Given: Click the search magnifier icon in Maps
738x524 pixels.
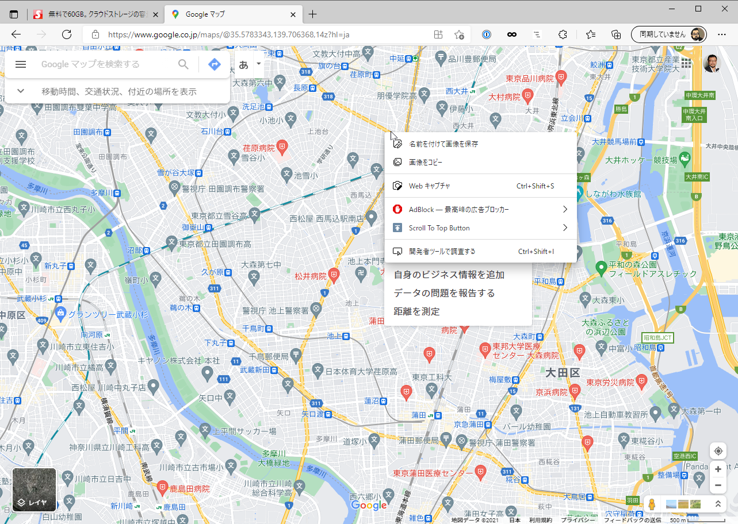Looking at the screenshot, I should (183, 64).
